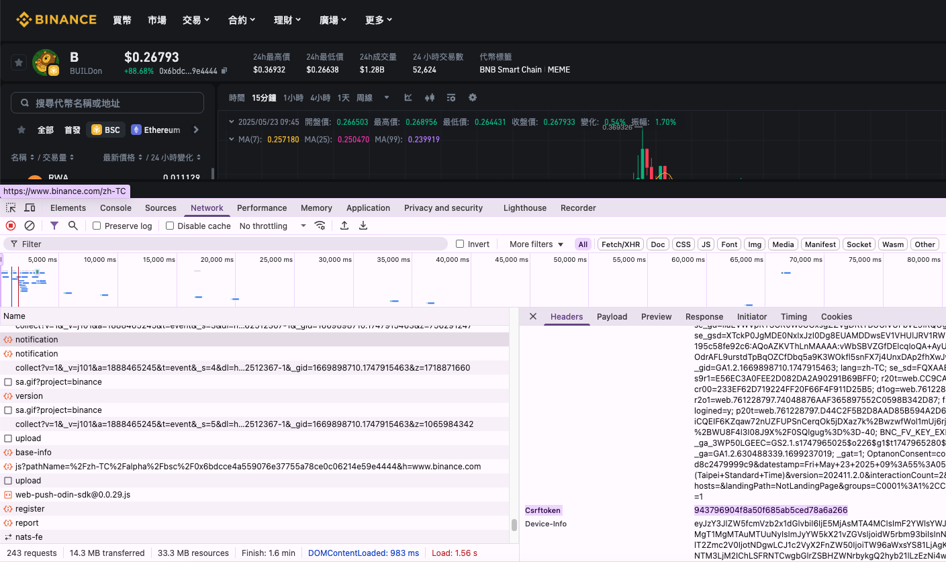Screen dimensions: 946x562
Task: Switch to the Elements tab
Action: pyautogui.click(x=68, y=207)
